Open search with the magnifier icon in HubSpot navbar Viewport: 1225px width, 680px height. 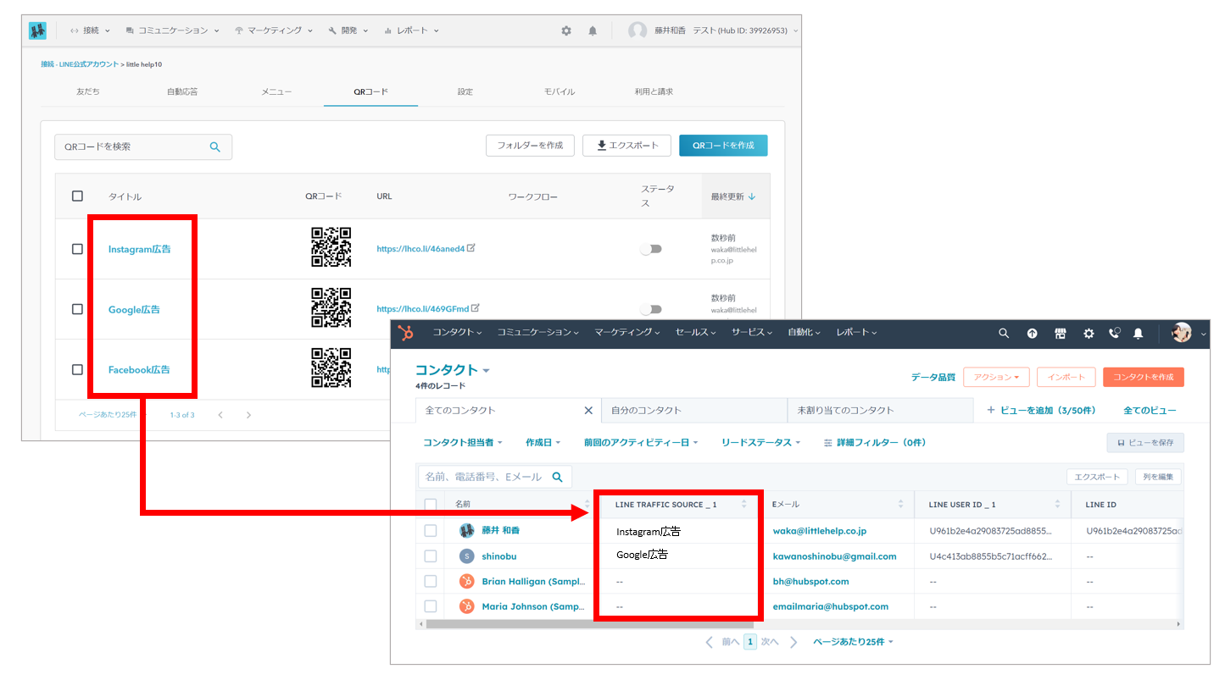click(x=1004, y=334)
